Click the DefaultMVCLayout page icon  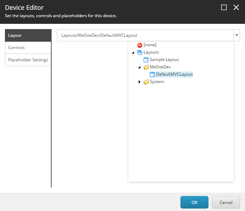[x=152, y=75]
